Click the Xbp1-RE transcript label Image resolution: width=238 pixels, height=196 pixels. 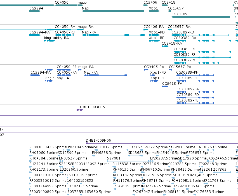click(x=157, y=38)
